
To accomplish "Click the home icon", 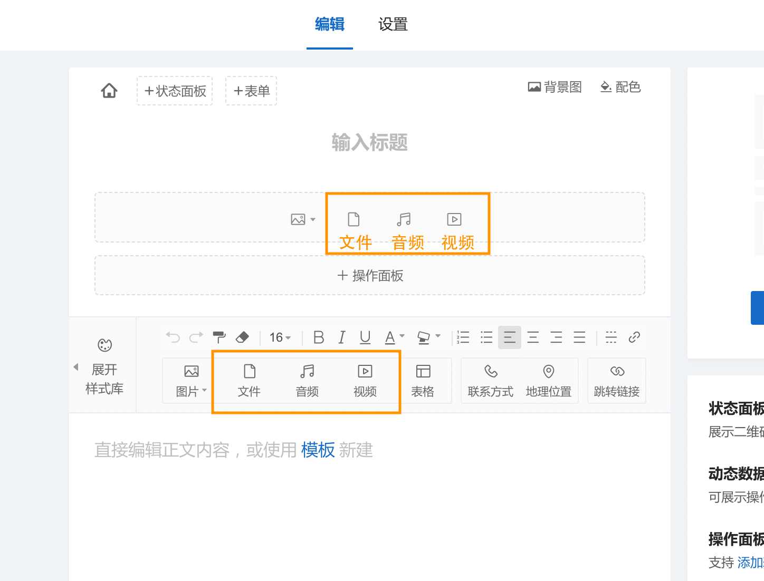I will (109, 91).
